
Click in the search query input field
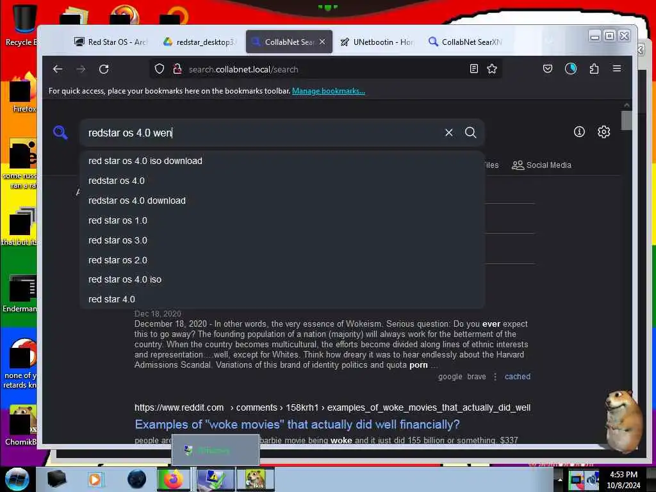click(263, 133)
